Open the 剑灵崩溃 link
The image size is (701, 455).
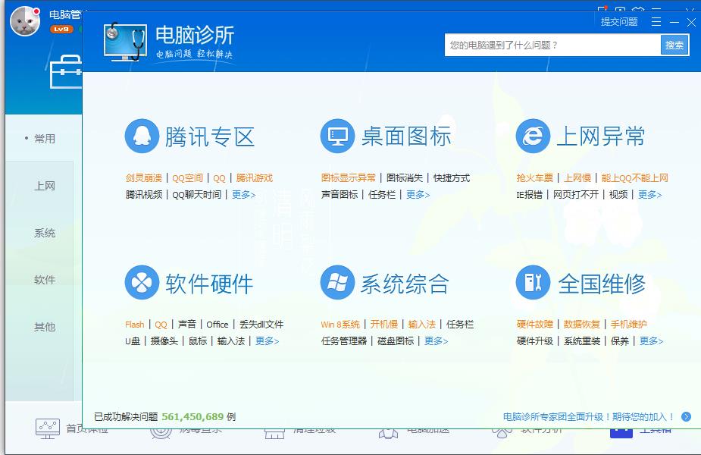point(143,178)
